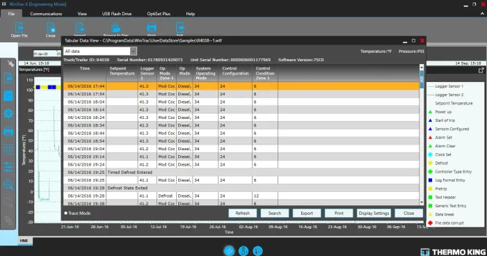The image size is (487, 256).
Task: Select the zoom magnifier sidebar icon
Action: tap(8, 185)
